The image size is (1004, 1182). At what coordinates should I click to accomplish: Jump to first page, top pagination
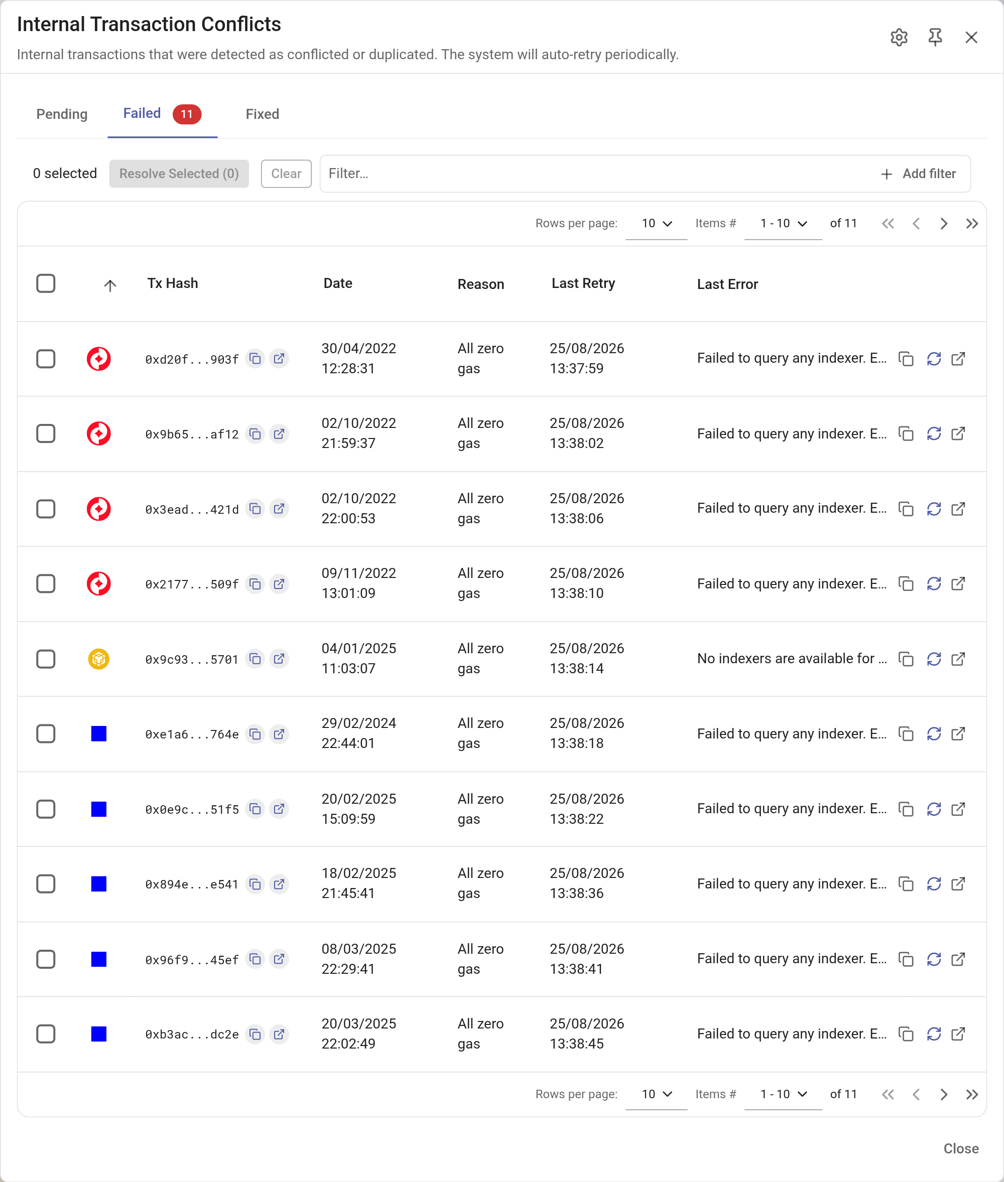coord(888,224)
